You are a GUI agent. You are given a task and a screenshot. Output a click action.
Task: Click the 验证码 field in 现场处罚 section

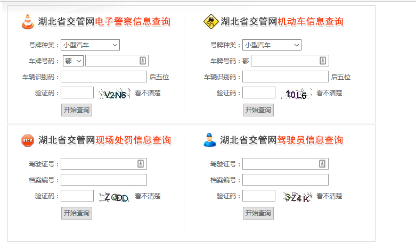(77, 196)
